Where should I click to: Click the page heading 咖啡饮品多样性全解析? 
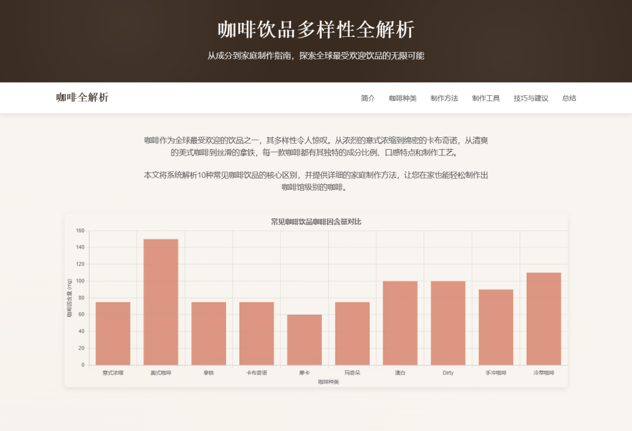(x=316, y=29)
